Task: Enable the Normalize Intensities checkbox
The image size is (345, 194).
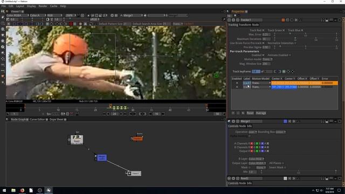Action: pos(295,43)
